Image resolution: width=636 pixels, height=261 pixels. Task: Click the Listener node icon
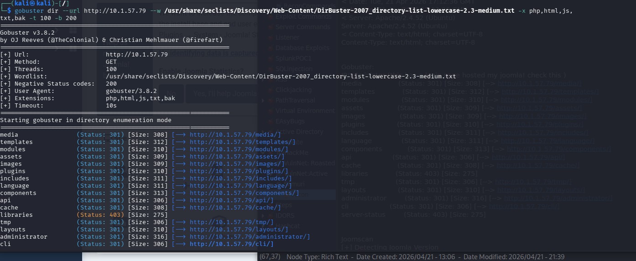click(x=269, y=38)
